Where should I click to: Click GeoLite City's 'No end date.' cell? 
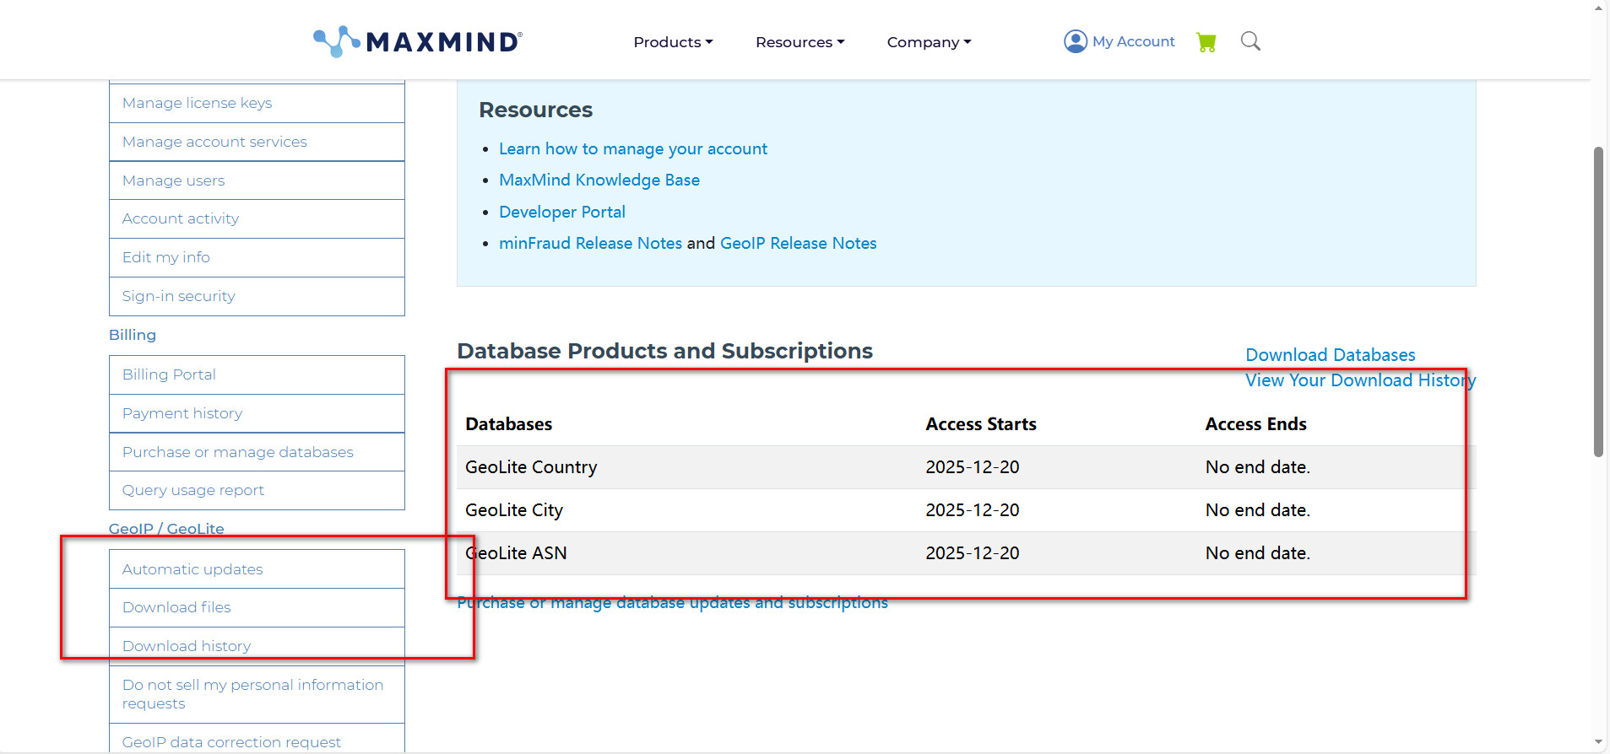coord(1258,510)
